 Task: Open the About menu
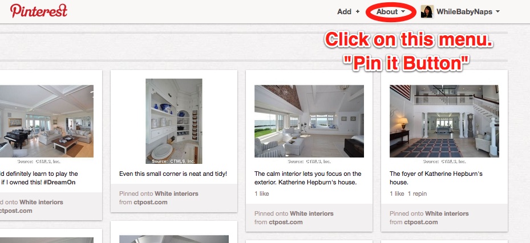pyautogui.click(x=391, y=11)
